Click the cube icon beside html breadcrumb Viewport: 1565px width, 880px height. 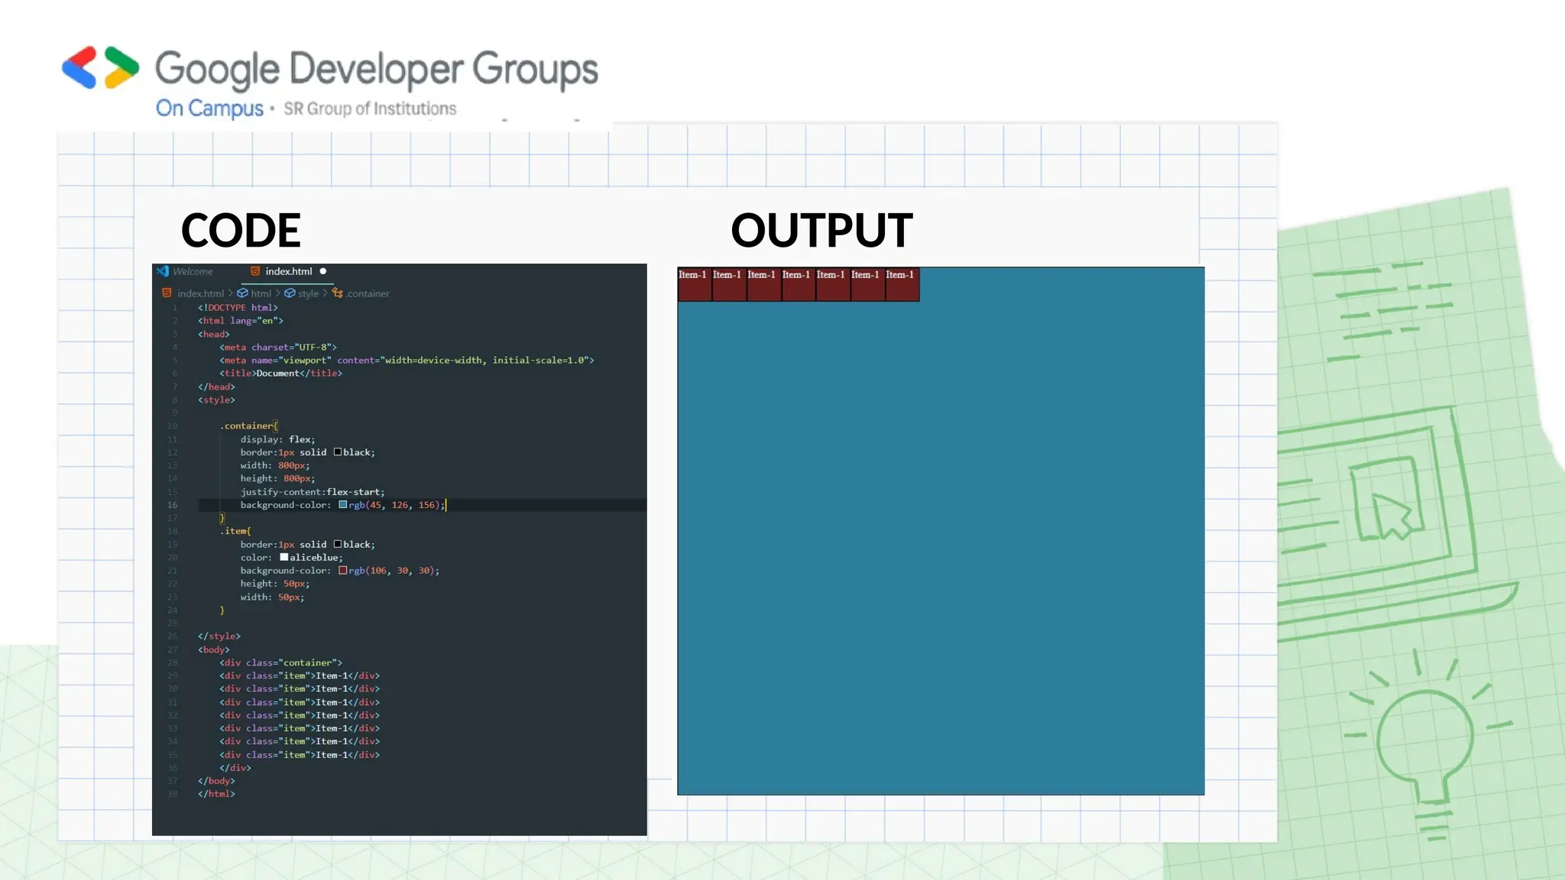(242, 293)
